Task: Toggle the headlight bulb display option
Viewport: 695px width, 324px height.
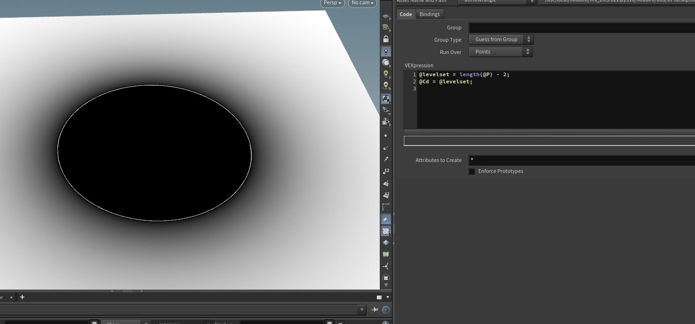Action: [x=386, y=74]
